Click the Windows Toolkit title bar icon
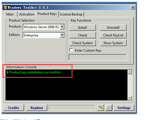Image resolution: width=146 pixels, height=120 pixels. [5, 7]
